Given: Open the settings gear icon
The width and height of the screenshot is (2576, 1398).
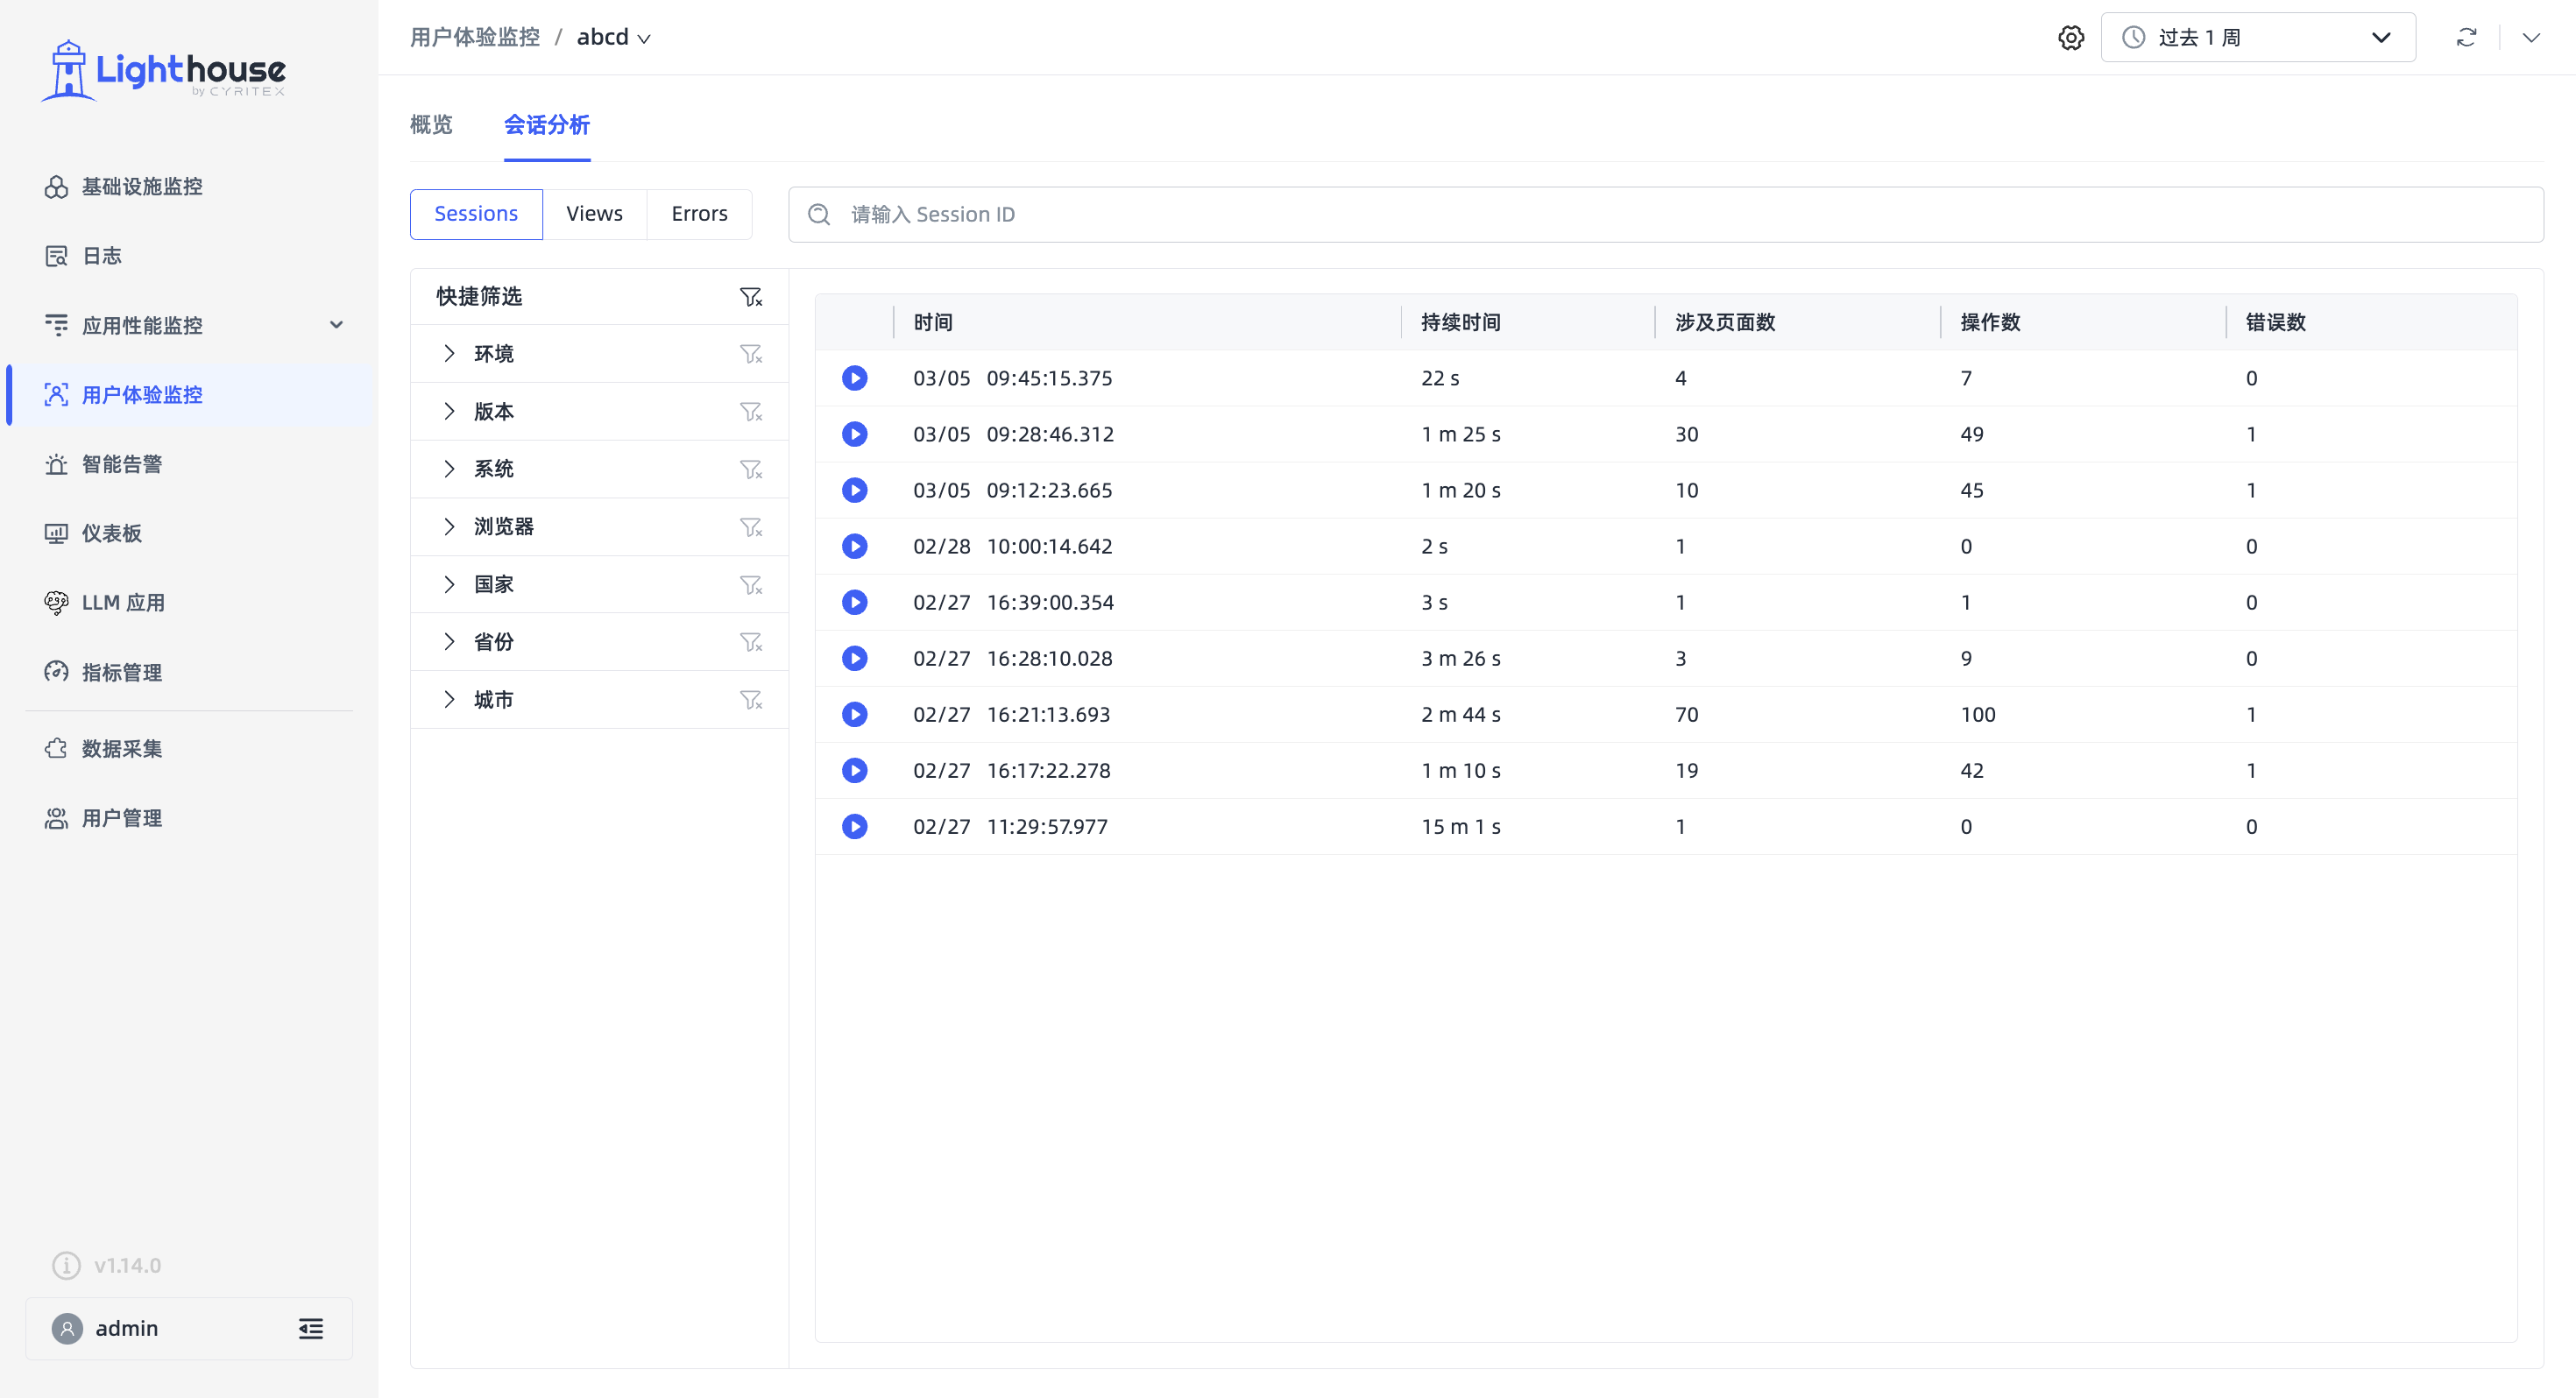Looking at the screenshot, I should pyautogui.click(x=2071, y=38).
